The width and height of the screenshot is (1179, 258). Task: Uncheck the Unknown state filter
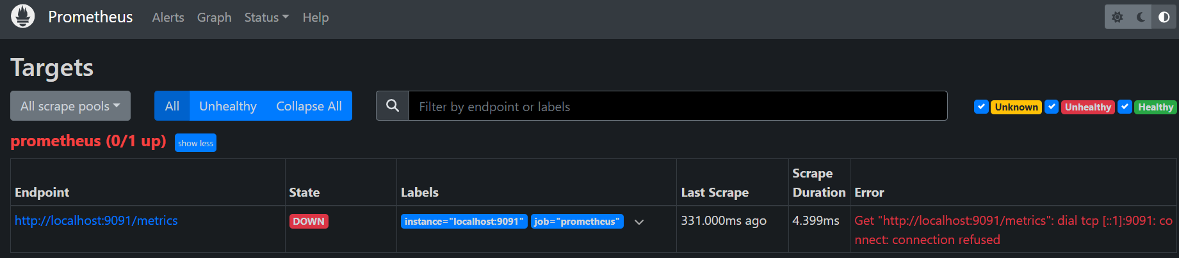981,107
